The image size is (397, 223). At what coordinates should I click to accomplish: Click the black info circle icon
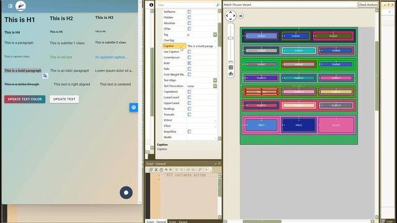pyautogui.click(x=151, y=5)
